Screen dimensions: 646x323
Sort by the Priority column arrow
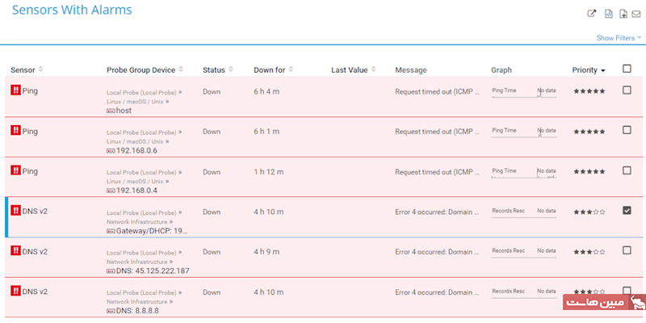[602, 71]
